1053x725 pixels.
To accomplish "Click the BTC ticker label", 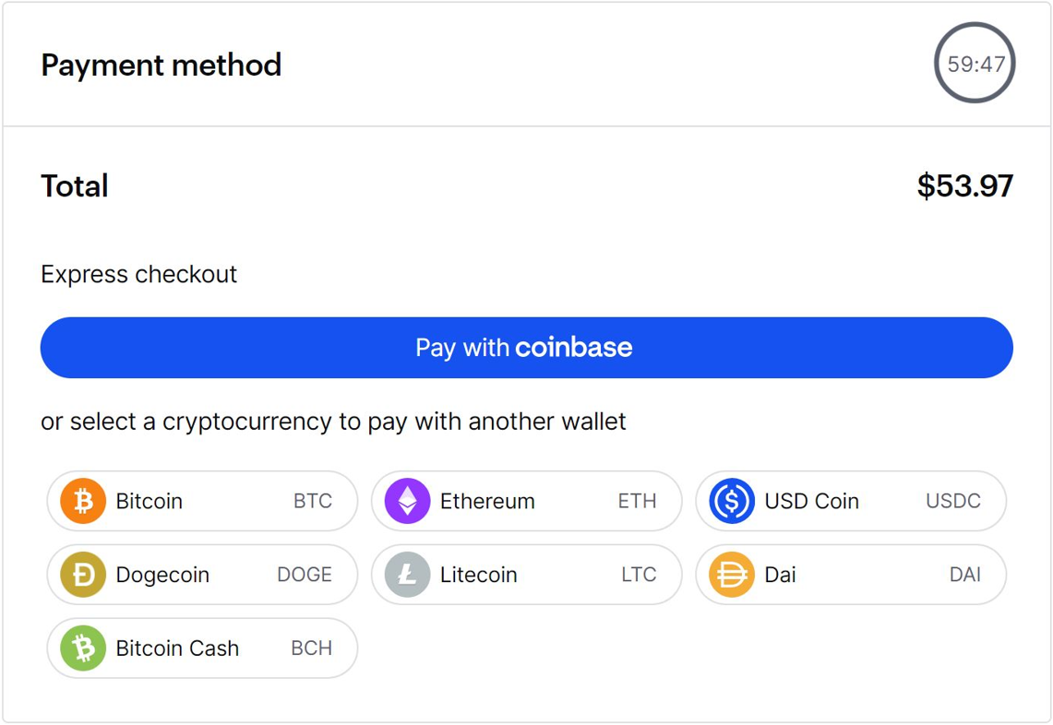I will click(313, 501).
